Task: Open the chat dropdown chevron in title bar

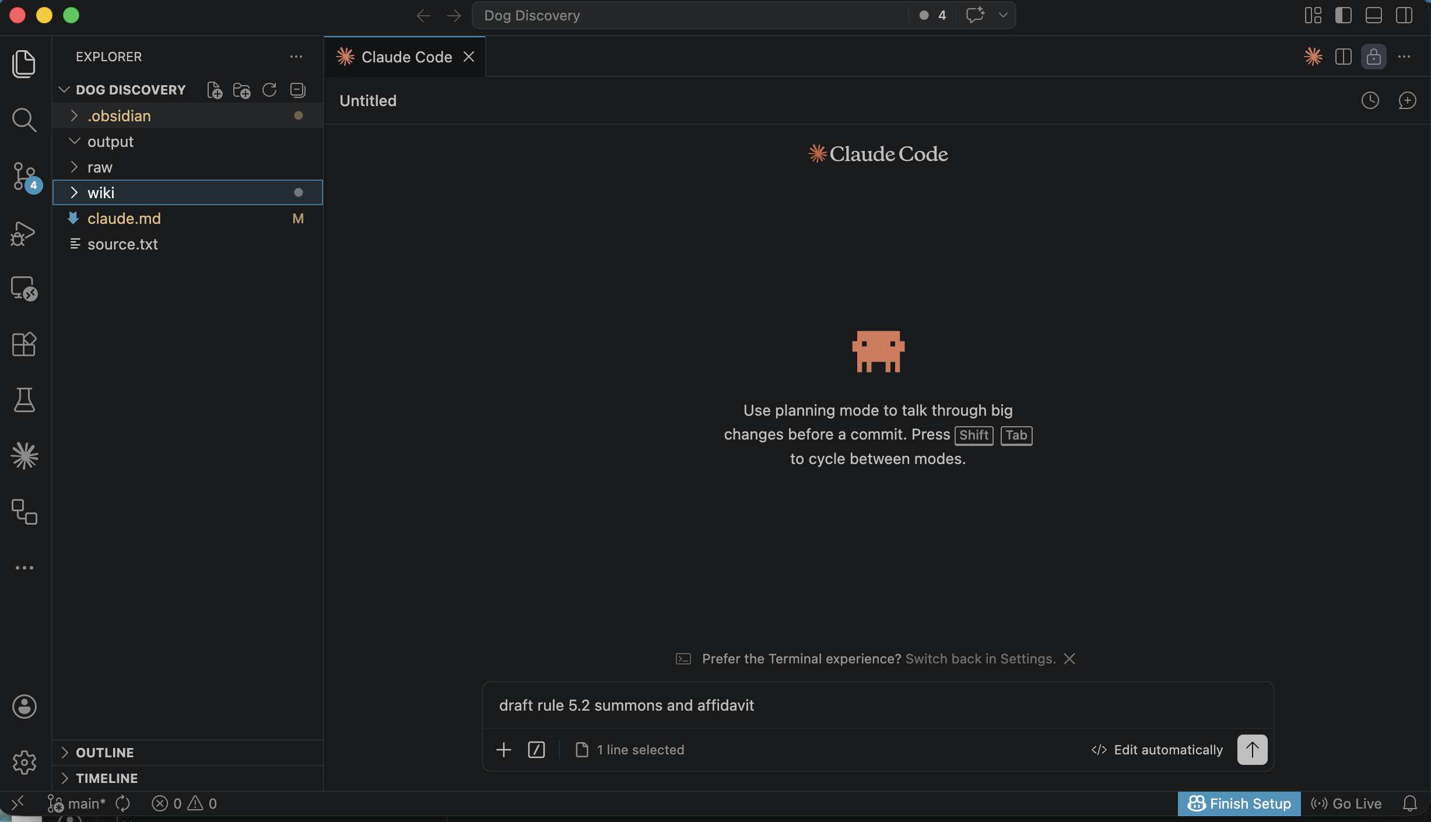Action: (x=1003, y=15)
